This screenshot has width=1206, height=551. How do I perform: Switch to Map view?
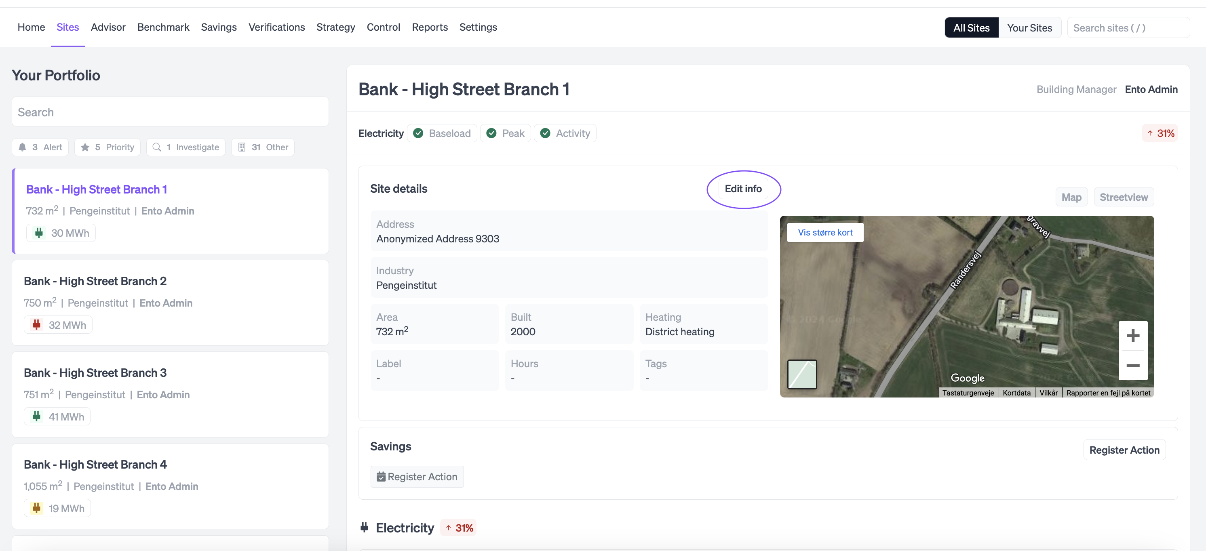point(1071,198)
